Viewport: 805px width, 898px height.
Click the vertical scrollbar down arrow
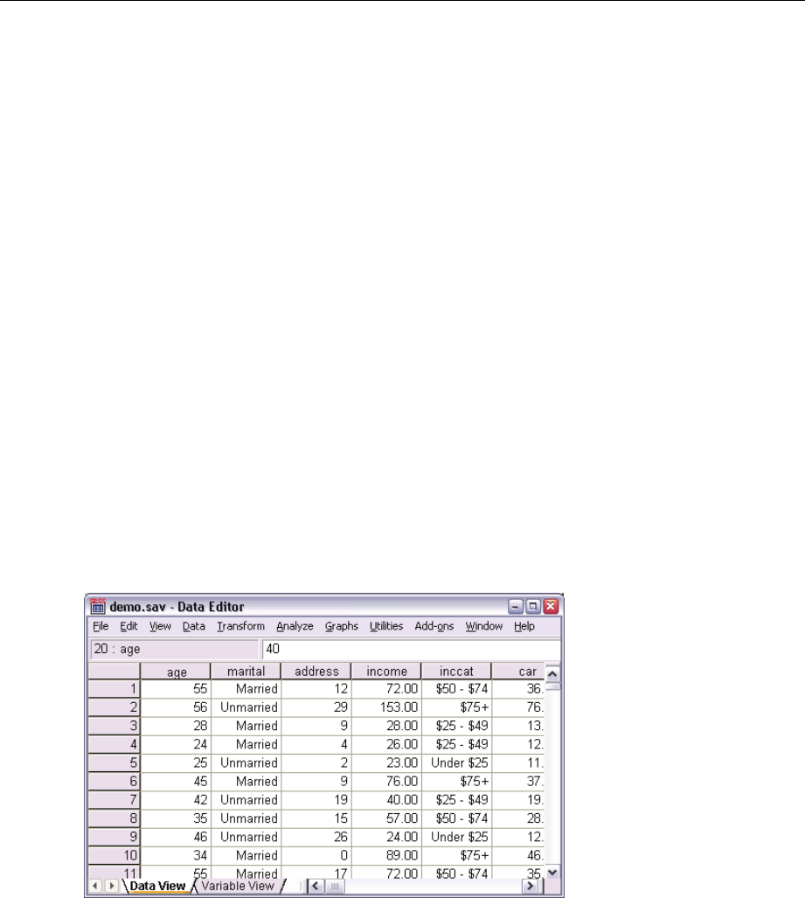point(552,873)
